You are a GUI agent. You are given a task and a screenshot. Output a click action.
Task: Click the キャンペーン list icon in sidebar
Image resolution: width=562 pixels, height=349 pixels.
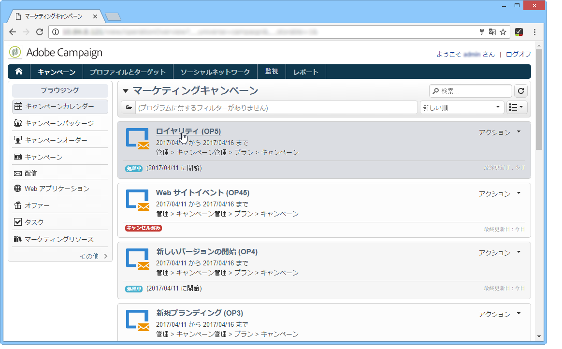point(17,157)
